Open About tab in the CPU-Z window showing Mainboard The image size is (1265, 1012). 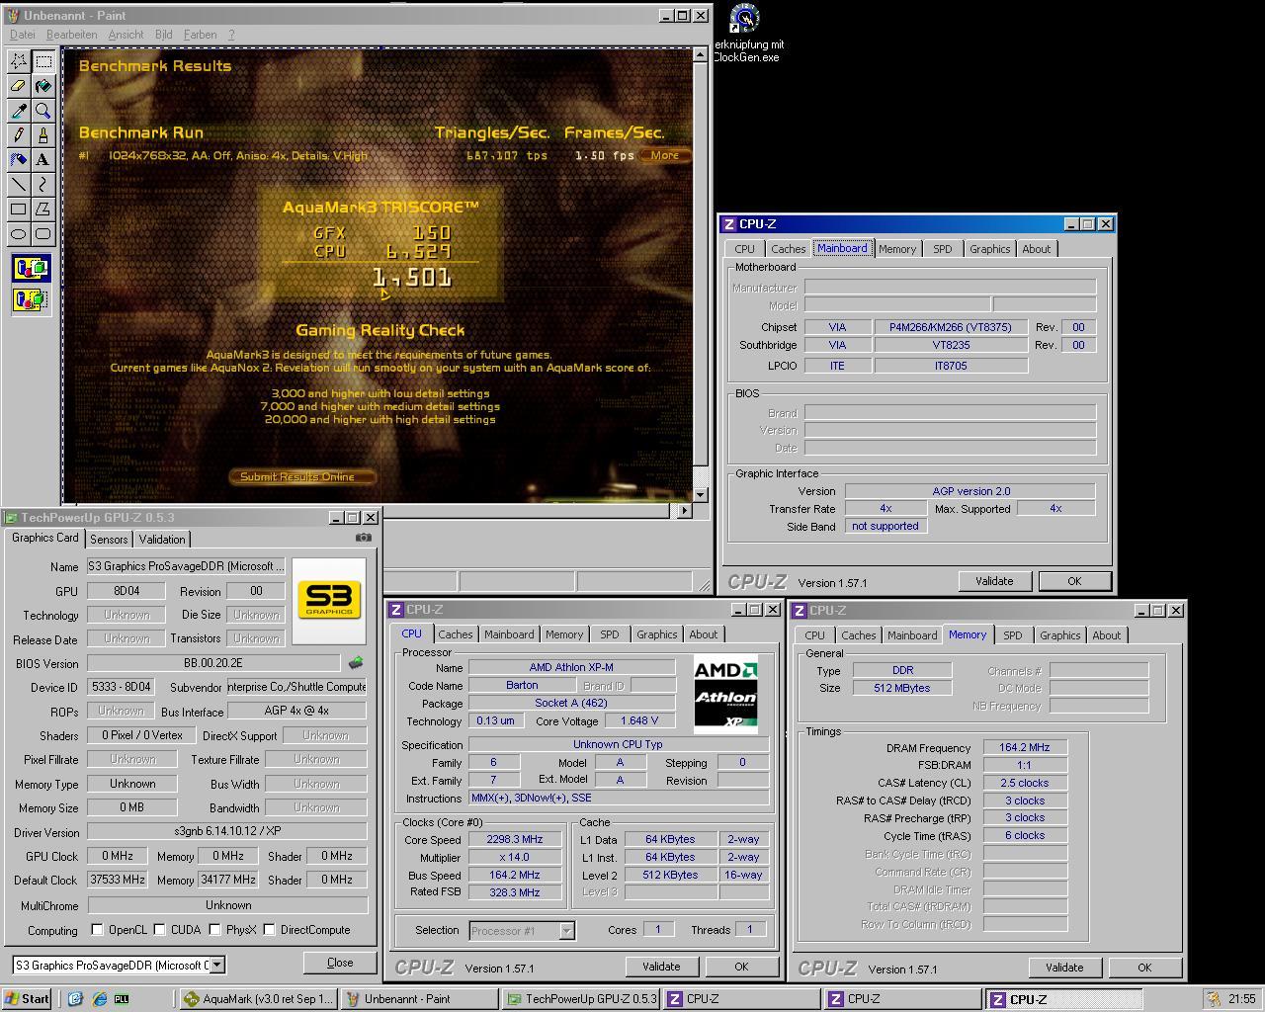1037,249
